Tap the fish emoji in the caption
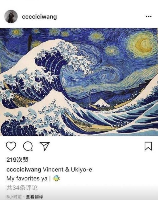 point(56,178)
